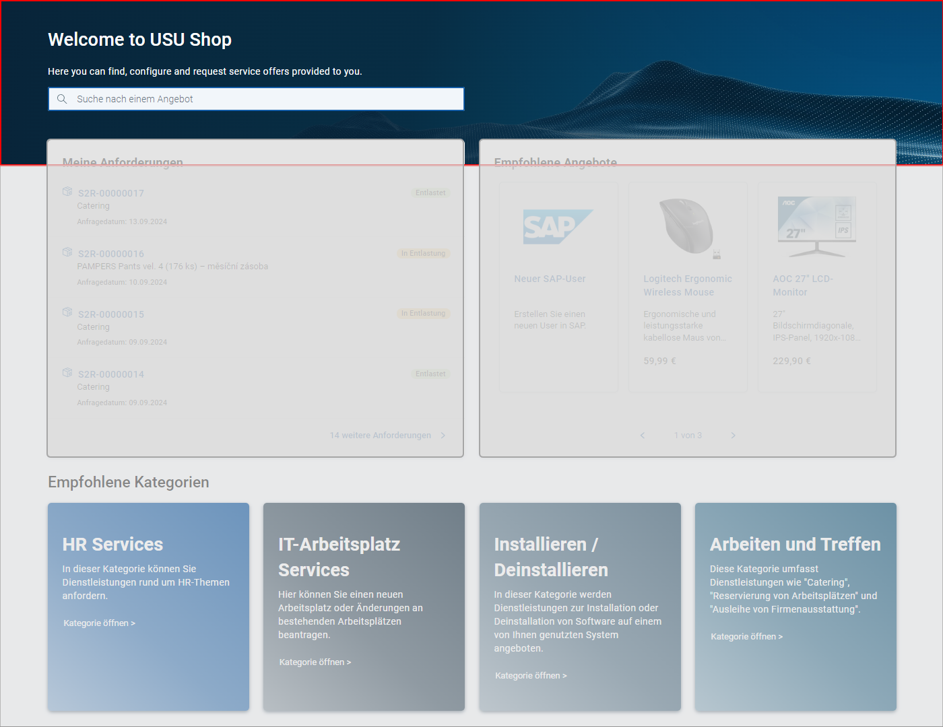
Task: Click the package icon beside S2R-00000015
Action: (67, 312)
